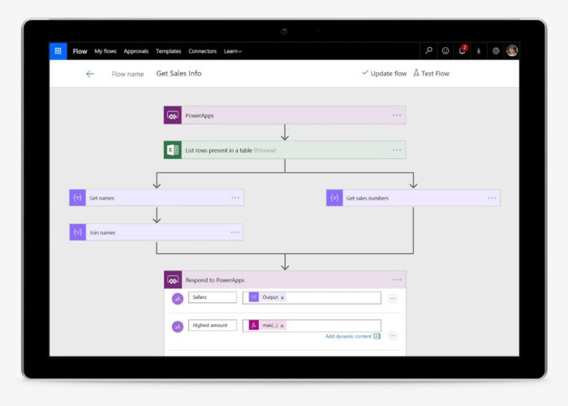
Task: Click Add dynamic content link
Action: (x=348, y=336)
